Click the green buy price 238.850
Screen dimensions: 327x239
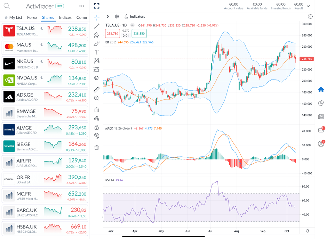point(139,33)
